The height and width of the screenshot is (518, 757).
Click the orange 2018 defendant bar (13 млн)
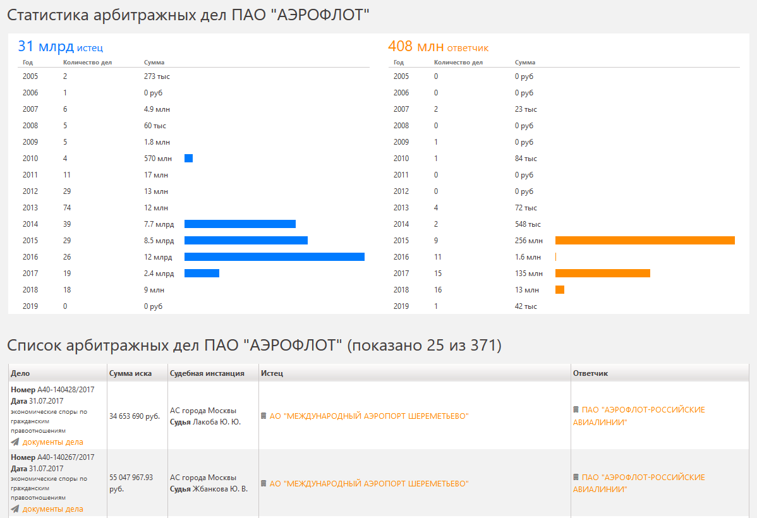[x=560, y=290]
